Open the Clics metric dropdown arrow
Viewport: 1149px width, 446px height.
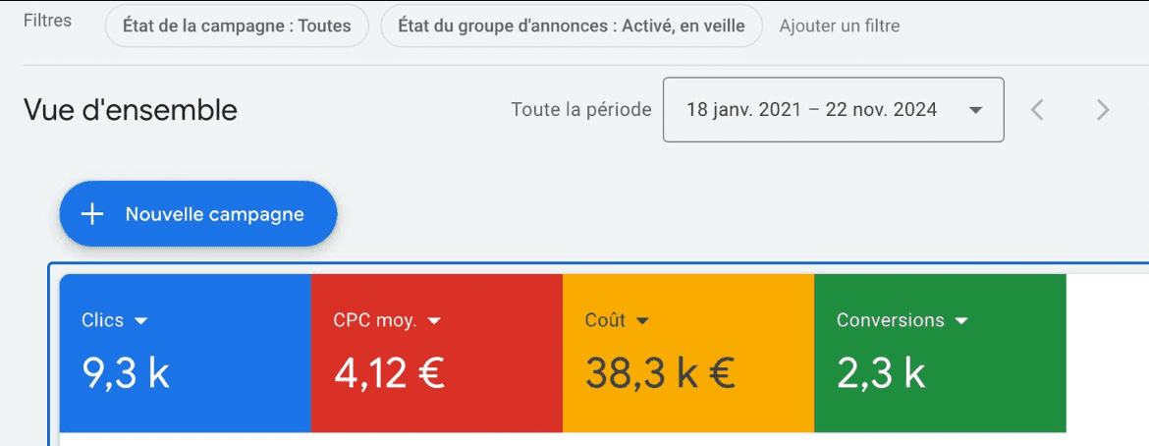(x=140, y=320)
